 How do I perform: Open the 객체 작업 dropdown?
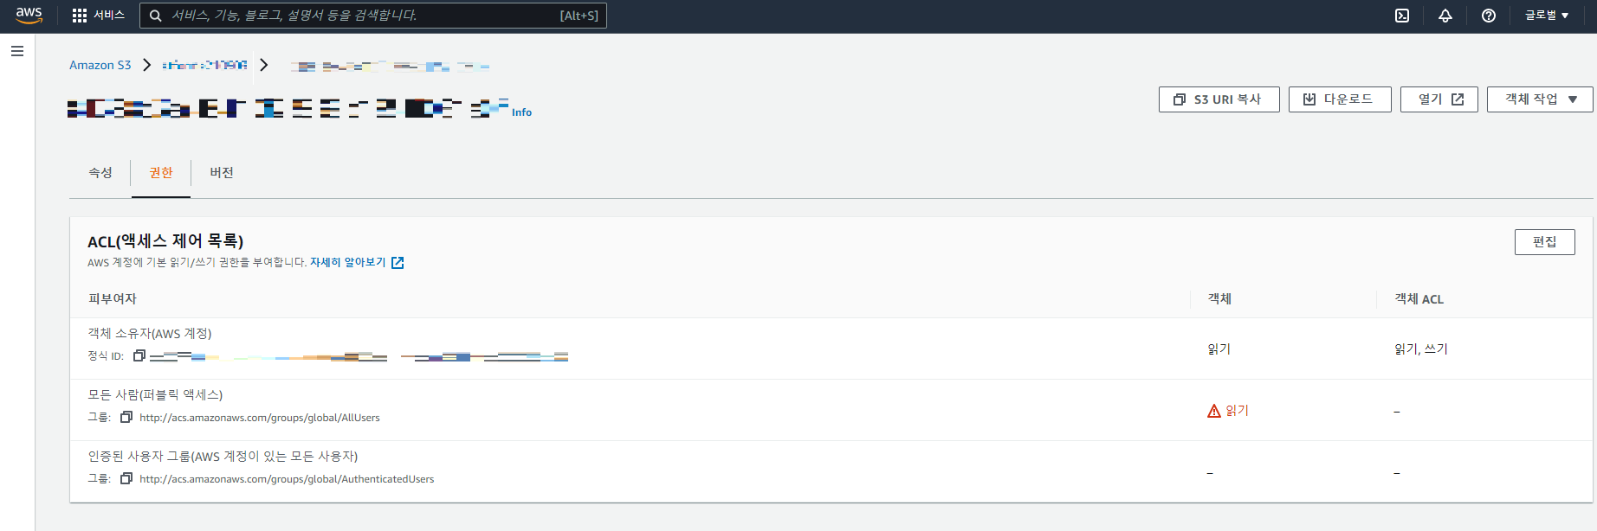tap(1539, 99)
